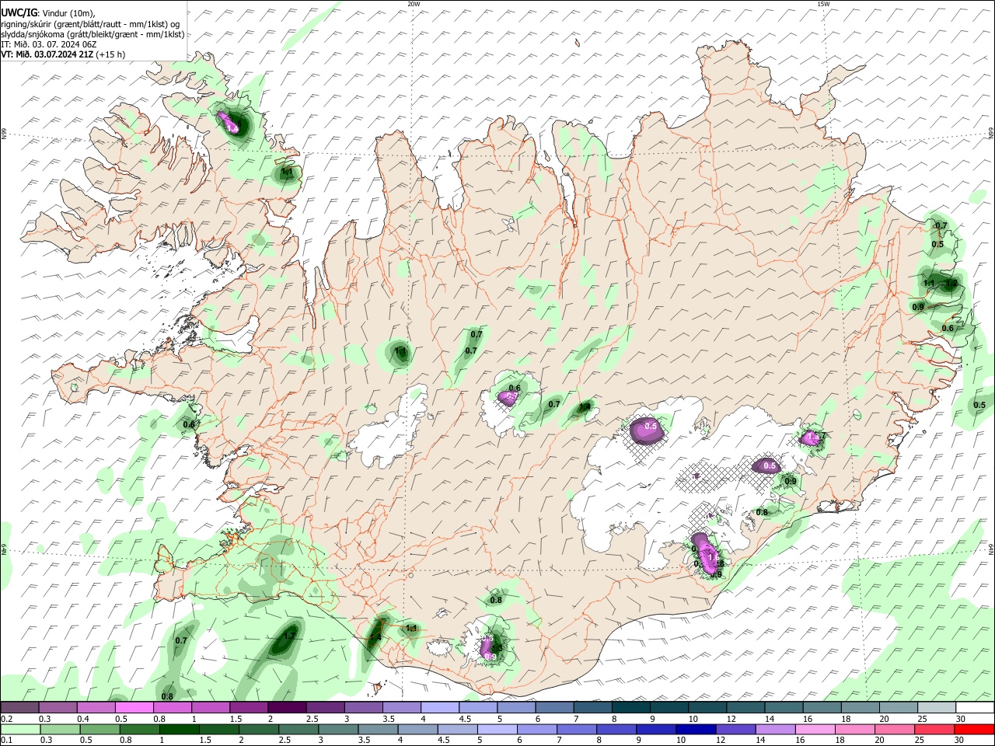995x746 pixels.
Task: Pick the bright pink 0.5 snow legend swatch
Action: click(134, 708)
